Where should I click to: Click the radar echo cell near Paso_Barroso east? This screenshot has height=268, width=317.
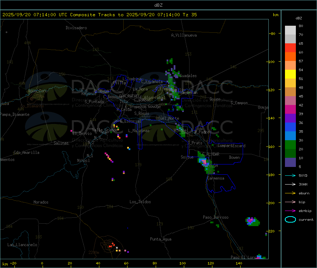[x=253, y=222]
